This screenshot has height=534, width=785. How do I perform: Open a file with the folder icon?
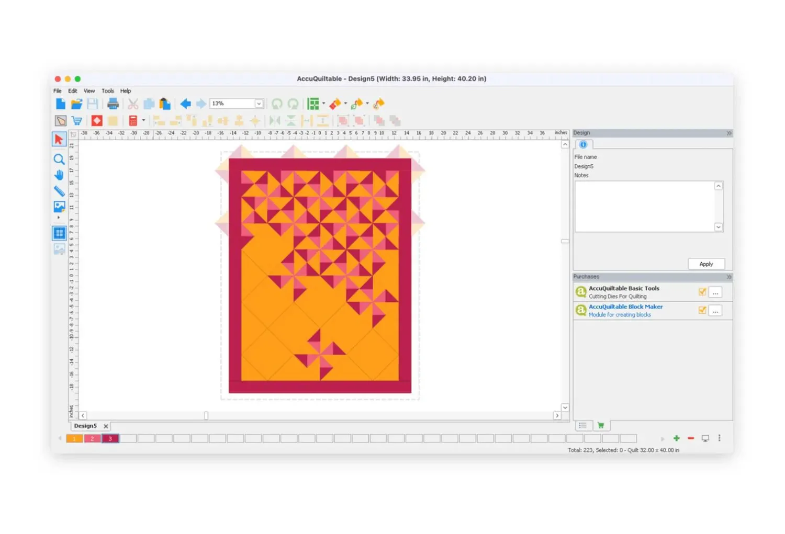point(76,104)
